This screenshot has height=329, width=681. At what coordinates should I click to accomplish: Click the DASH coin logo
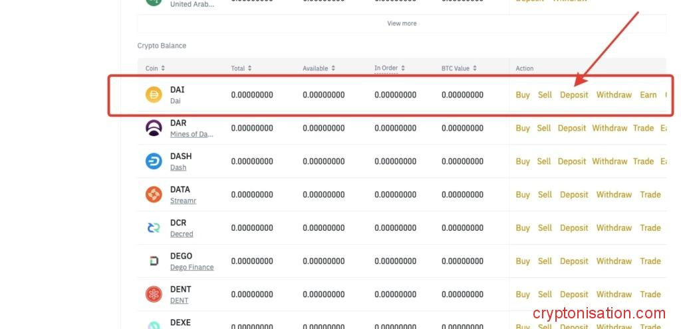pyautogui.click(x=154, y=161)
